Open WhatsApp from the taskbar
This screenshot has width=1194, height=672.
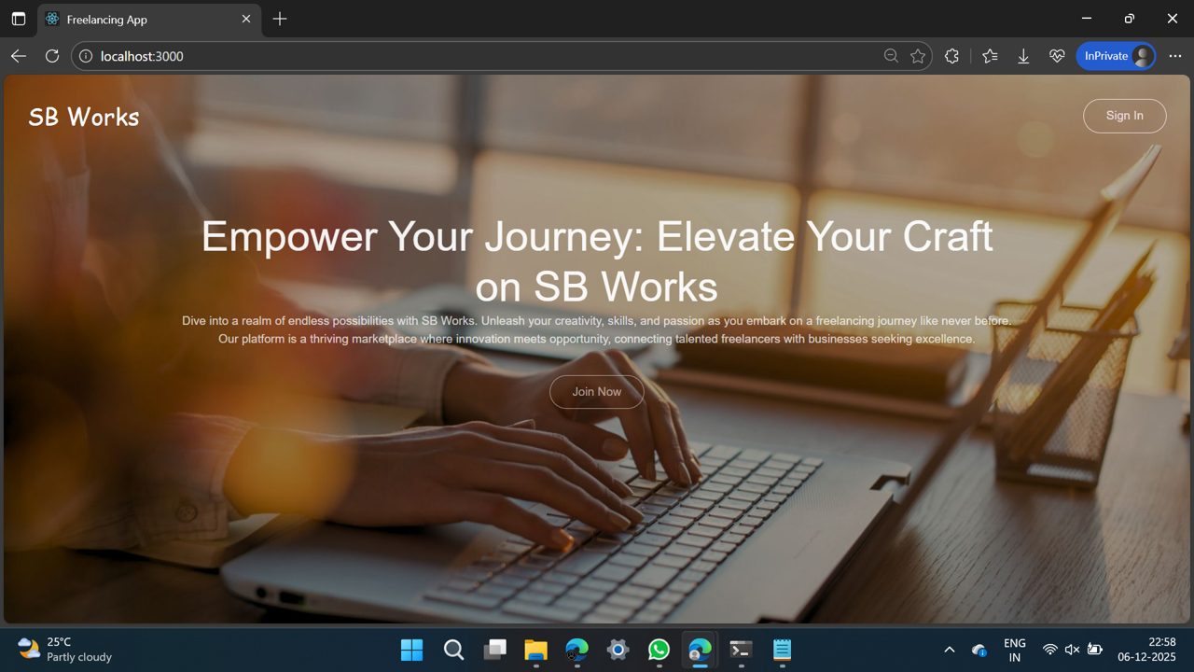pyautogui.click(x=659, y=650)
